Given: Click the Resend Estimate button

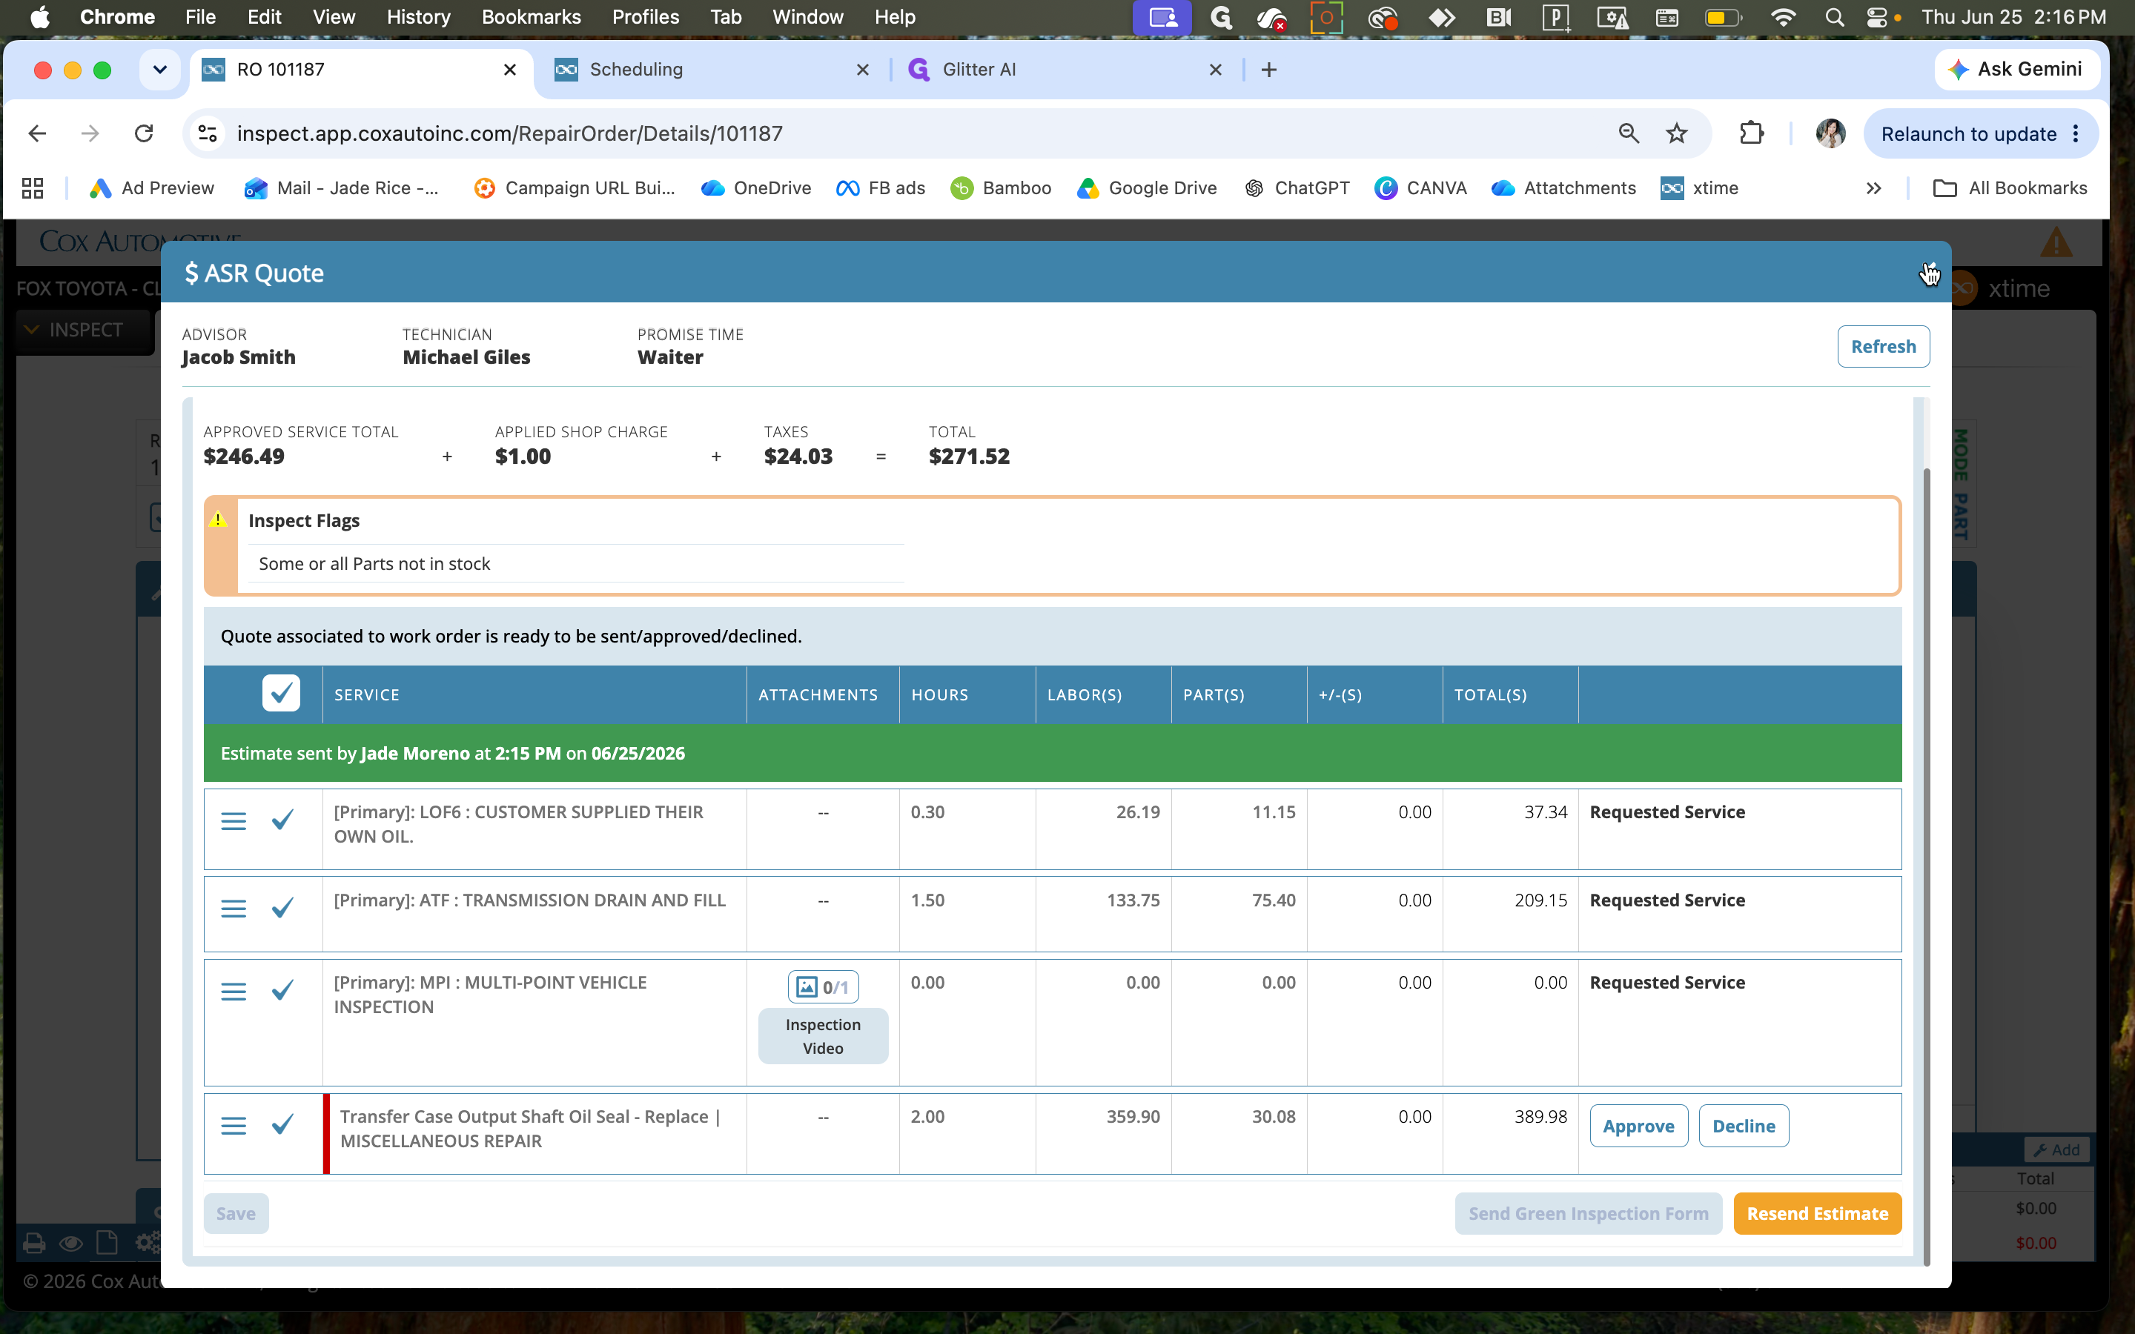Looking at the screenshot, I should pos(1816,1213).
